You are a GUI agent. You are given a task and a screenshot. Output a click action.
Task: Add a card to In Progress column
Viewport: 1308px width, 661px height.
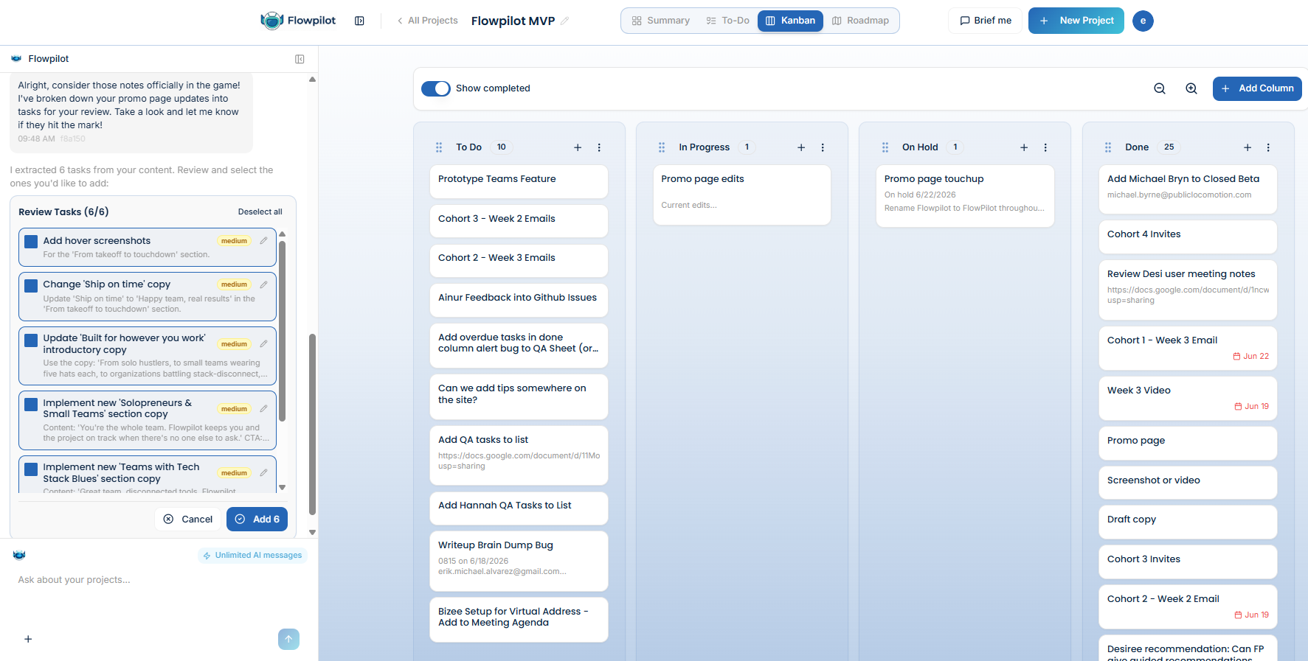(x=801, y=147)
